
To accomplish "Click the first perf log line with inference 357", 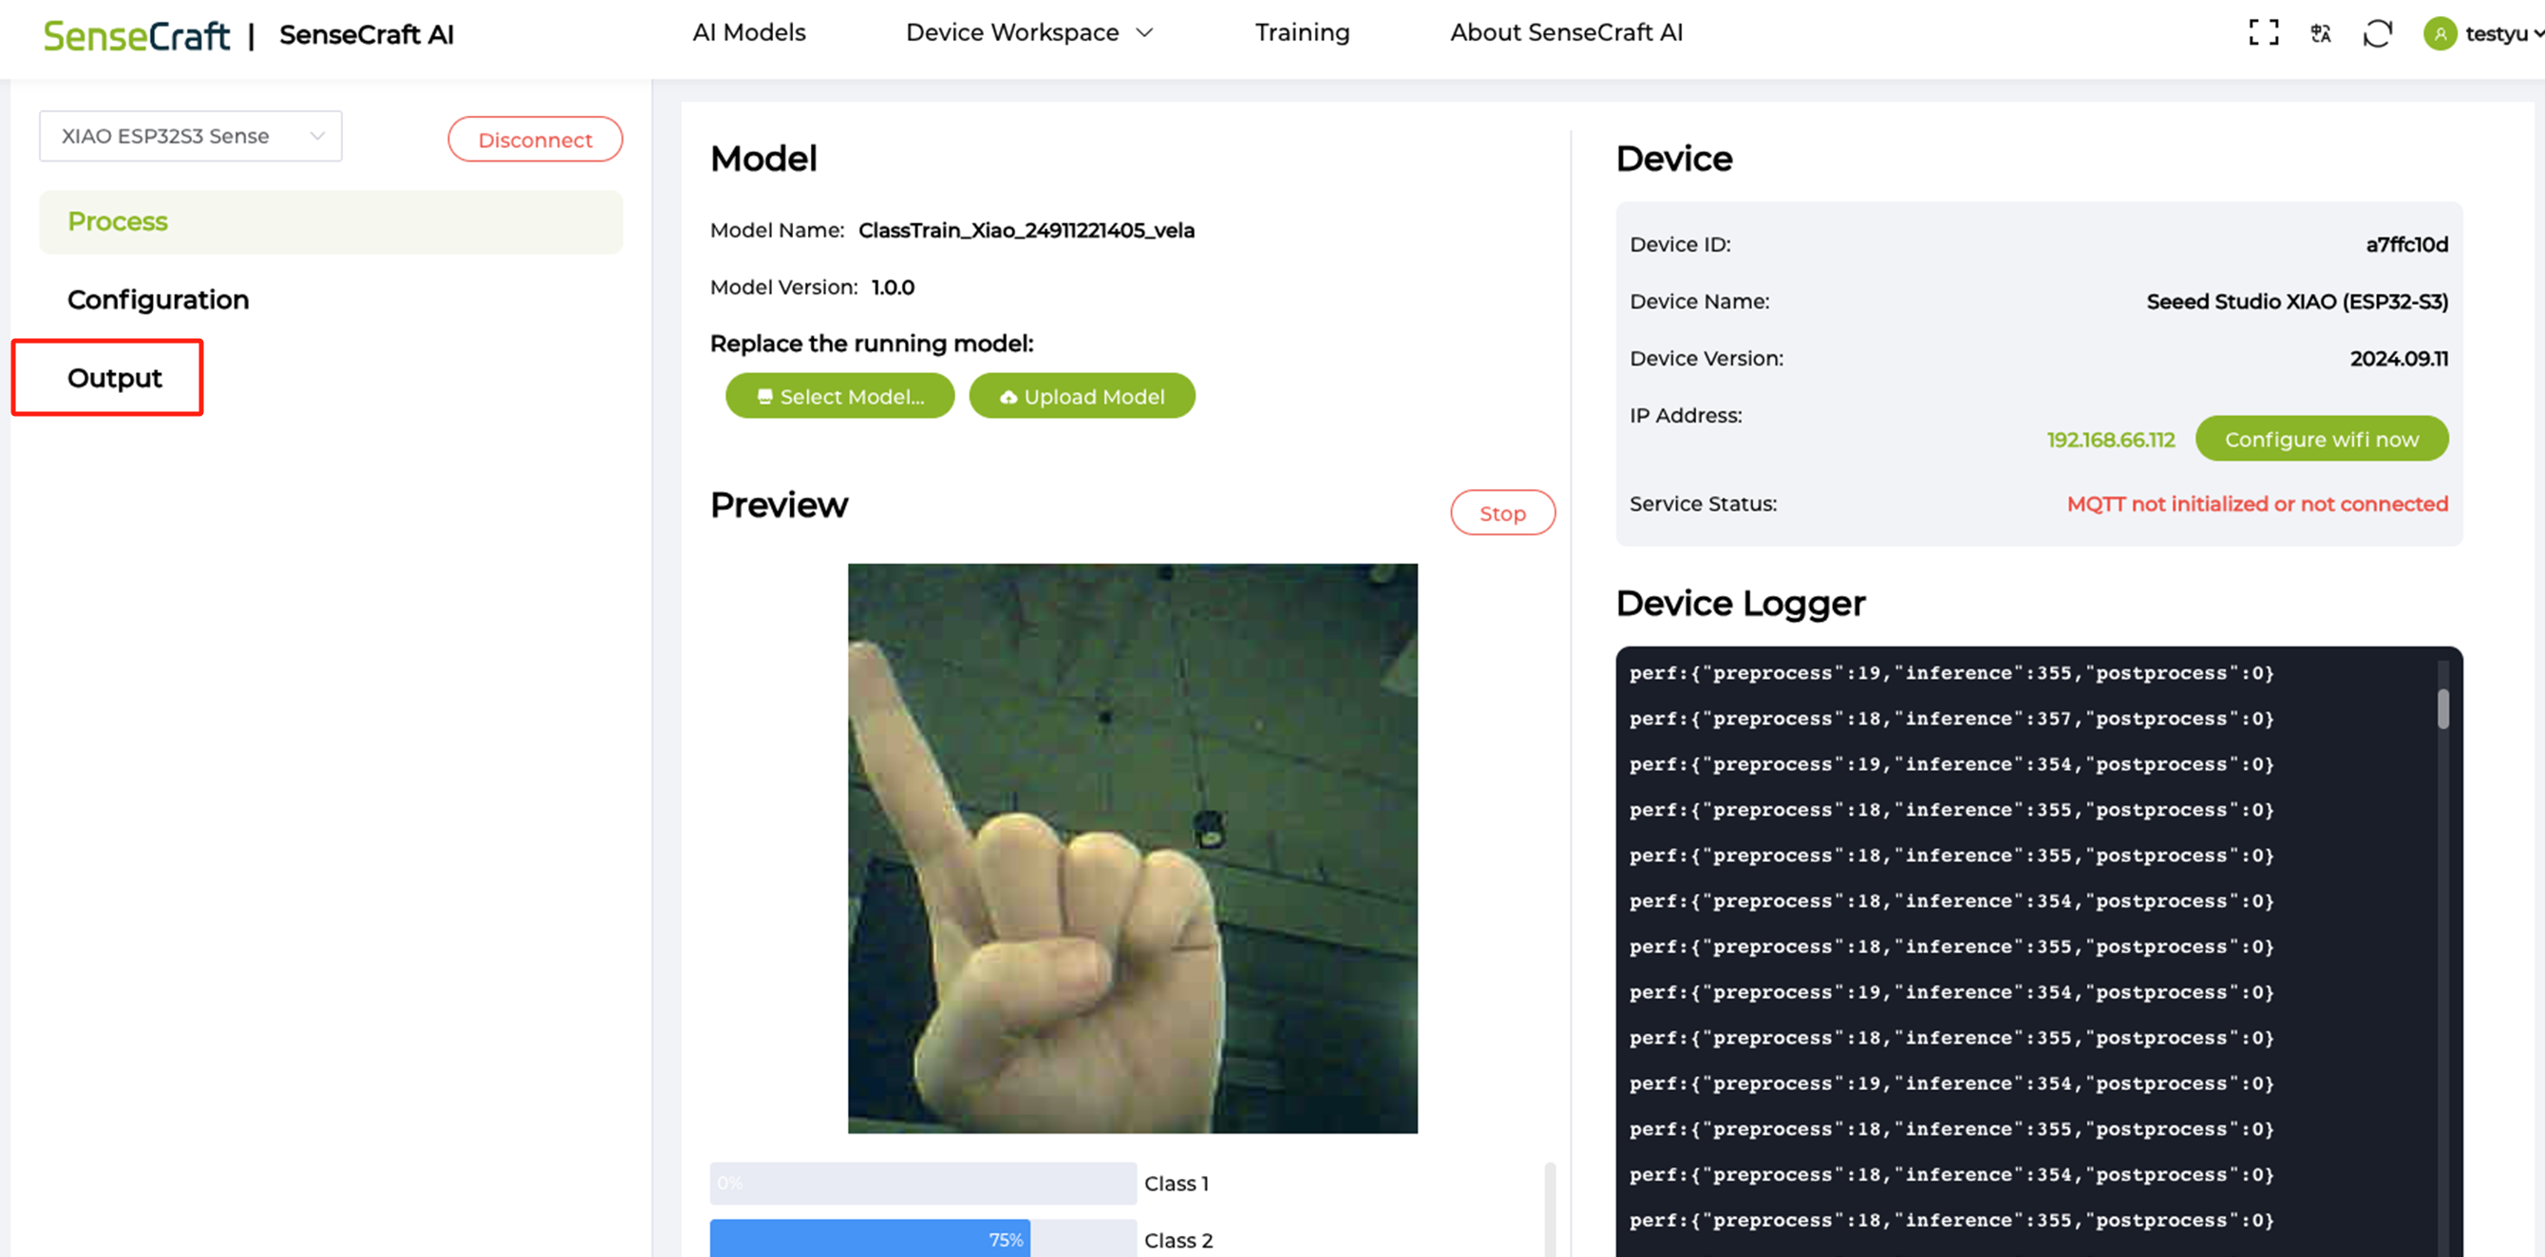I will click(x=1951, y=719).
